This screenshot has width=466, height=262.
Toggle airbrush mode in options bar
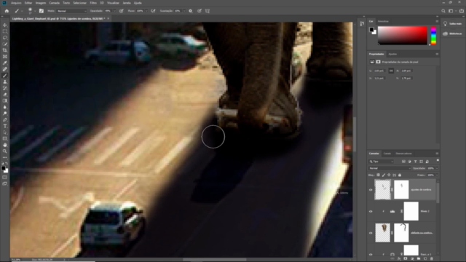click(x=153, y=11)
